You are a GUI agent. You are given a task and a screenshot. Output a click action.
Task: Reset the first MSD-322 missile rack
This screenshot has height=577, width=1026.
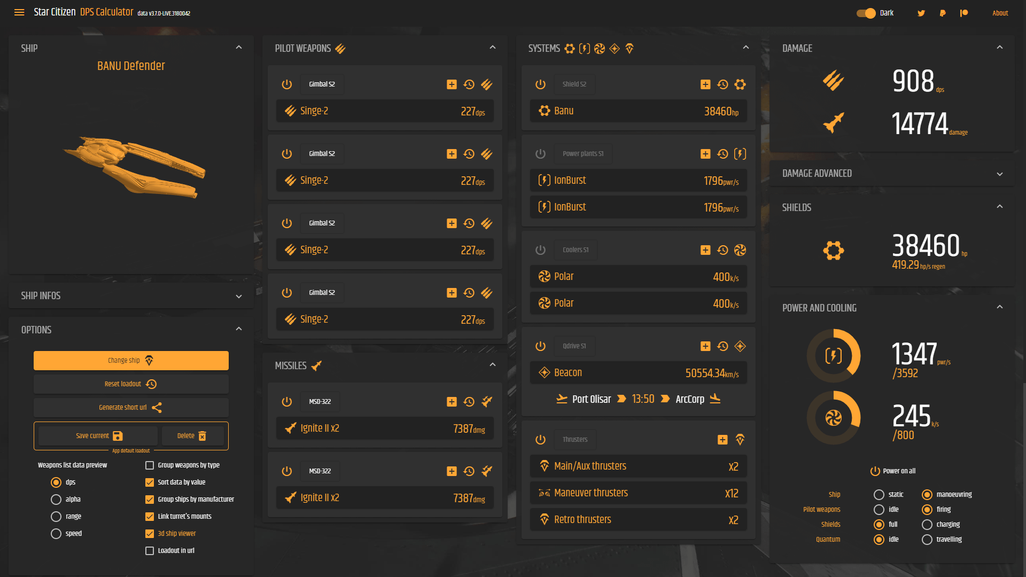coord(469,402)
